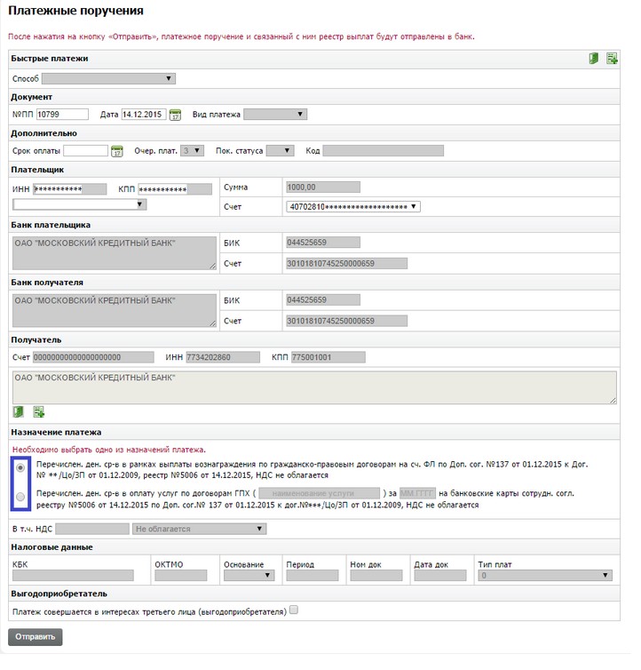Click the payer ИНН field
The width and height of the screenshot is (641, 670).
[x=69, y=189]
